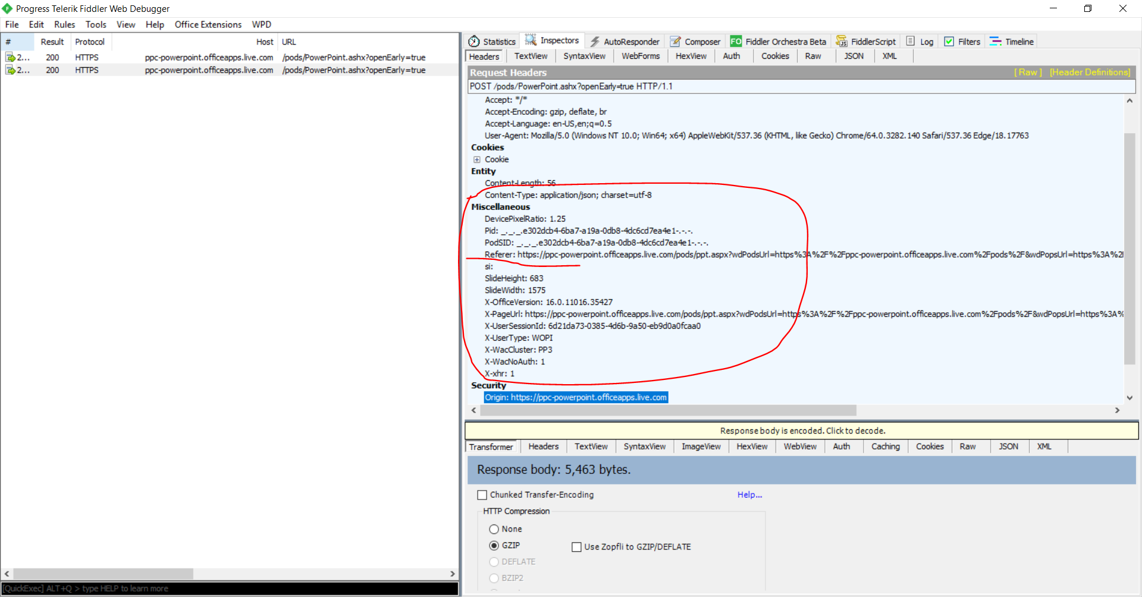
Task: Select the Accept-Encoding header line
Action: click(x=545, y=112)
